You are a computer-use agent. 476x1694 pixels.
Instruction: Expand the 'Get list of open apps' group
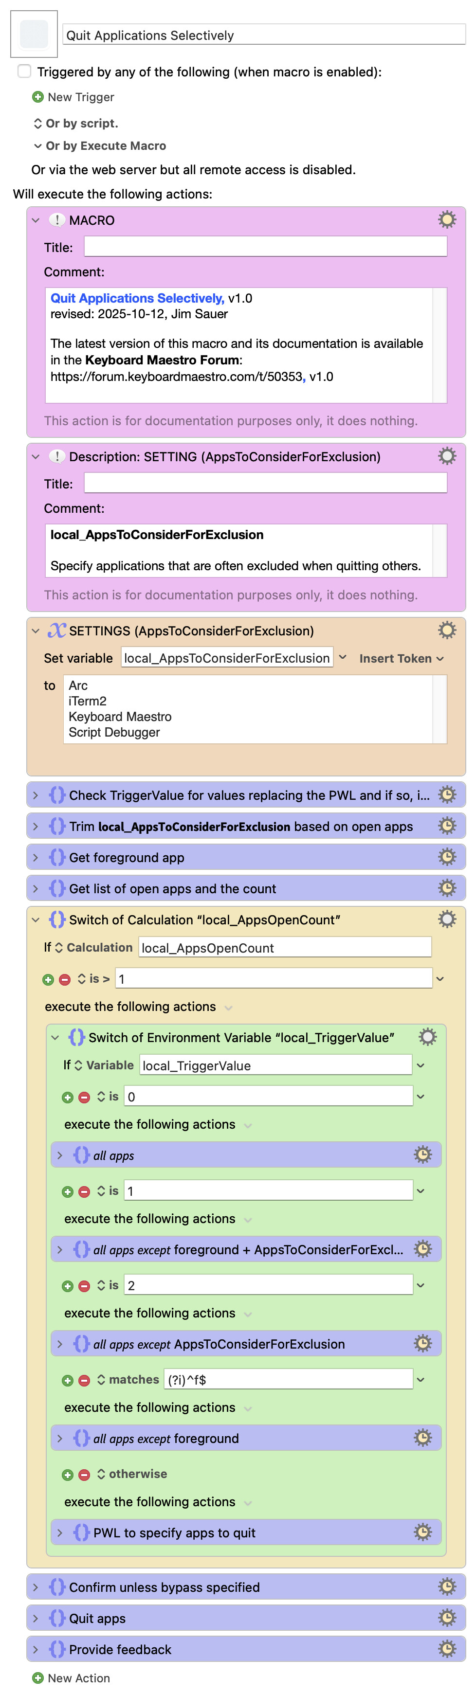coord(36,888)
